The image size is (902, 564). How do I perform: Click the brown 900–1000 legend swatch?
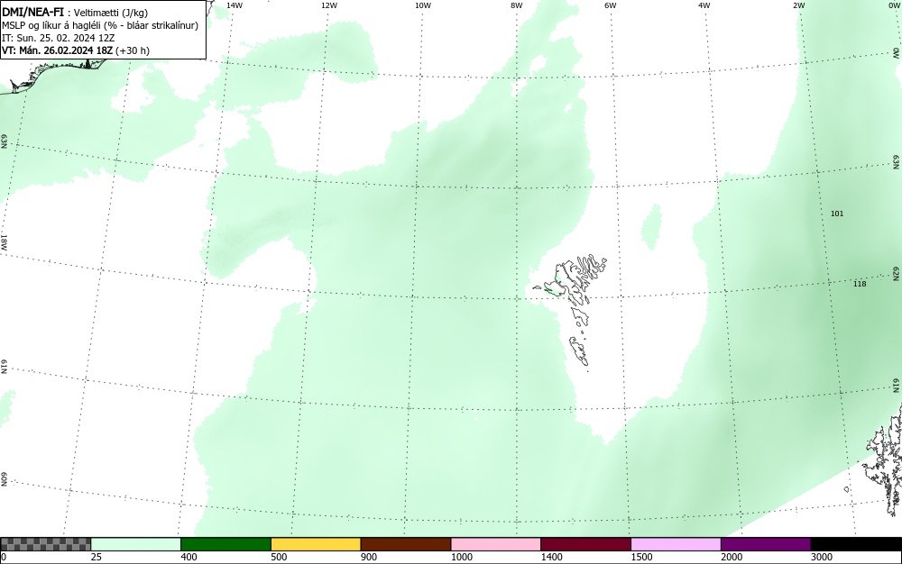point(406,544)
